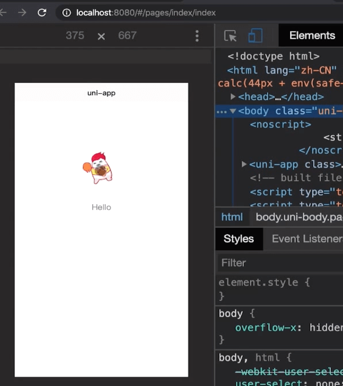Go back using the browser back arrow
Screen dimensions: 343x386
click(3, 13)
